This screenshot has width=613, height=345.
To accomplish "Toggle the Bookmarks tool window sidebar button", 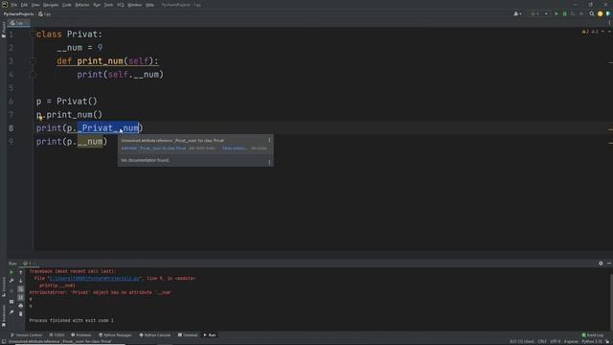I will point(4,315).
